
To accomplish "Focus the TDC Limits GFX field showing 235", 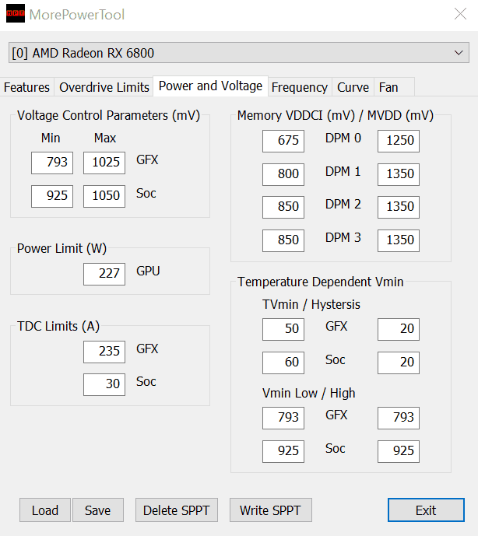I will 104,352.
